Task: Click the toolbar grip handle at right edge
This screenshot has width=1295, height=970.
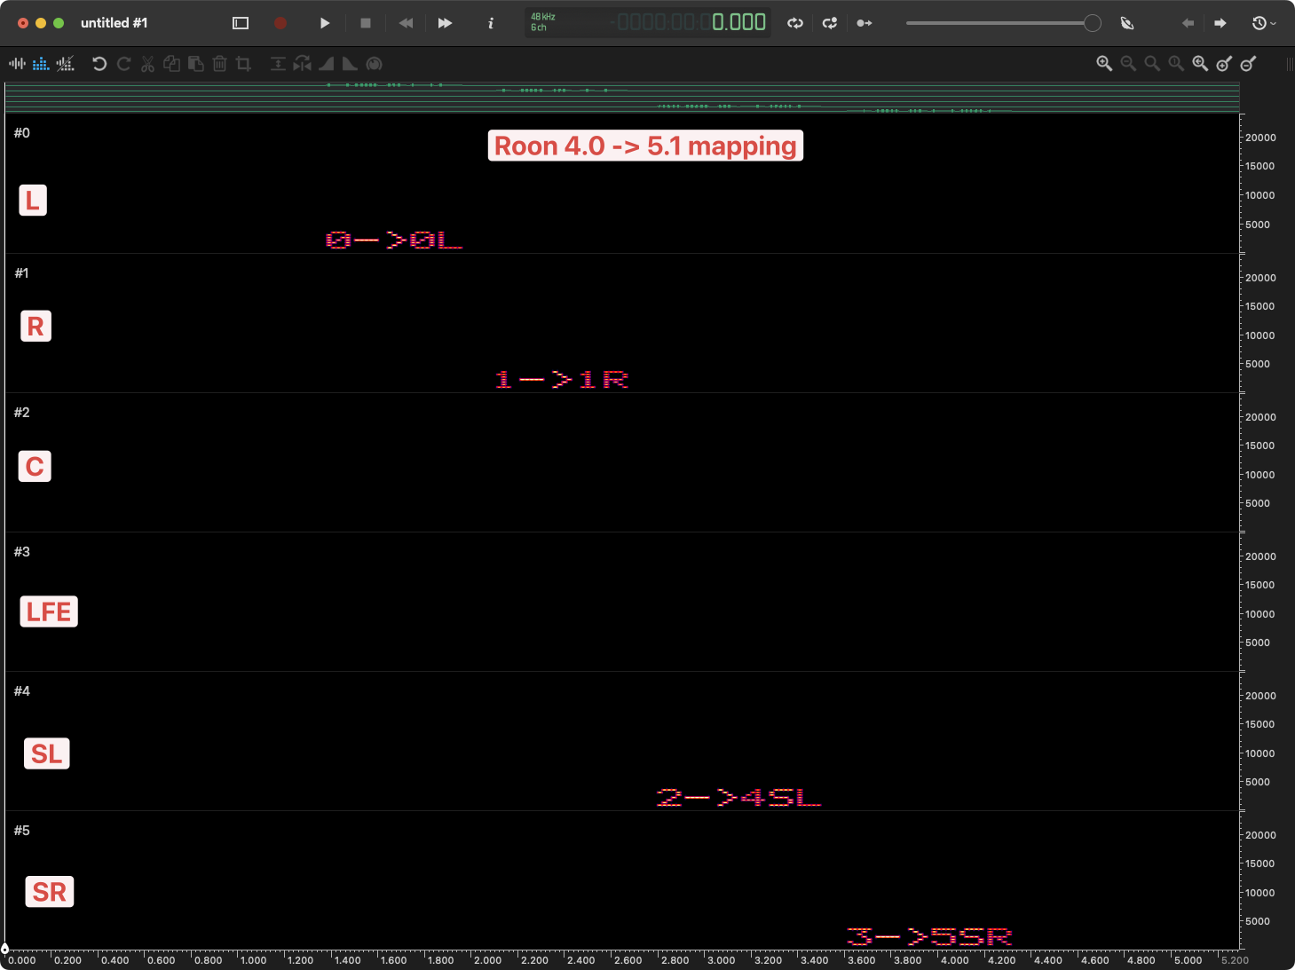Action: click(1290, 64)
